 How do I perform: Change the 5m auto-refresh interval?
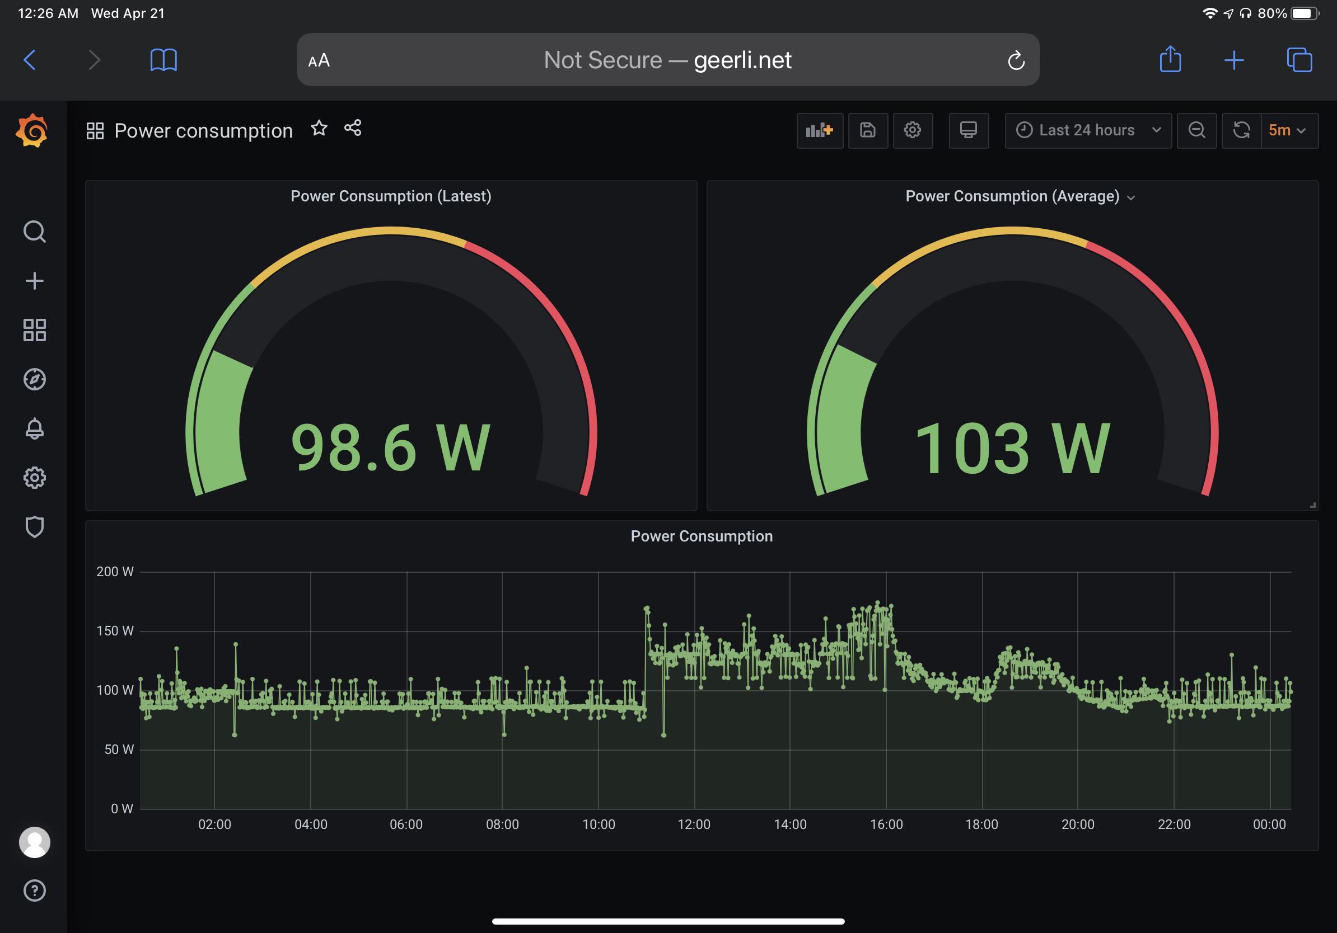pyautogui.click(x=1287, y=131)
